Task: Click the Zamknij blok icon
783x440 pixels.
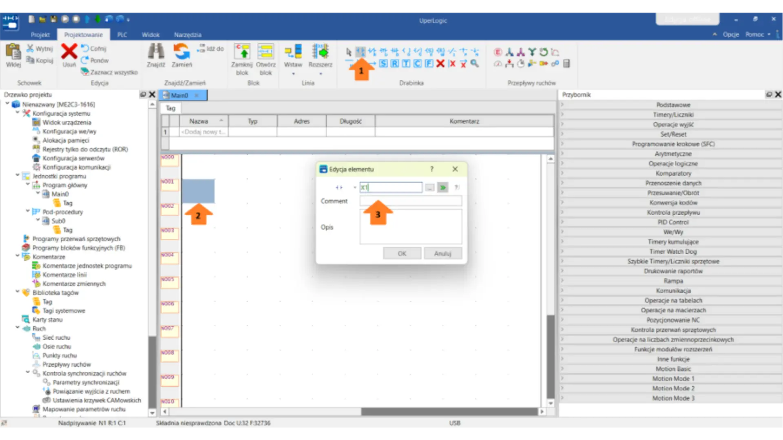Action: pyautogui.click(x=242, y=51)
